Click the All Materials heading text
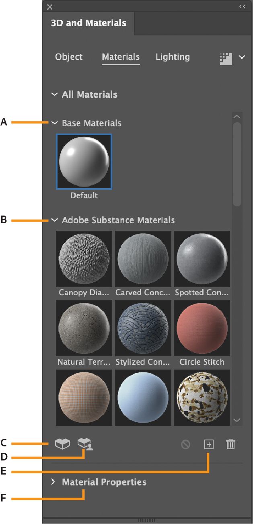Viewport: 253px width, 524px height. 90,95
